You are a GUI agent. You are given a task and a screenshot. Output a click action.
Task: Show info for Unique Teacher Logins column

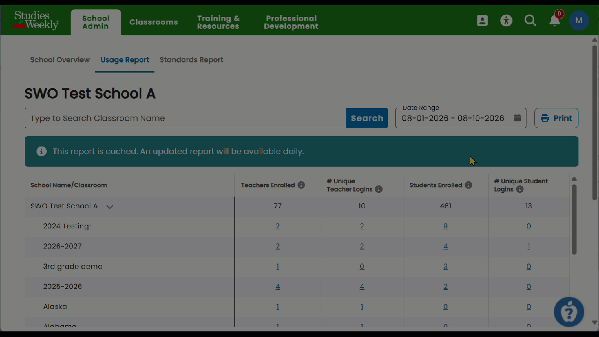[379, 189]
